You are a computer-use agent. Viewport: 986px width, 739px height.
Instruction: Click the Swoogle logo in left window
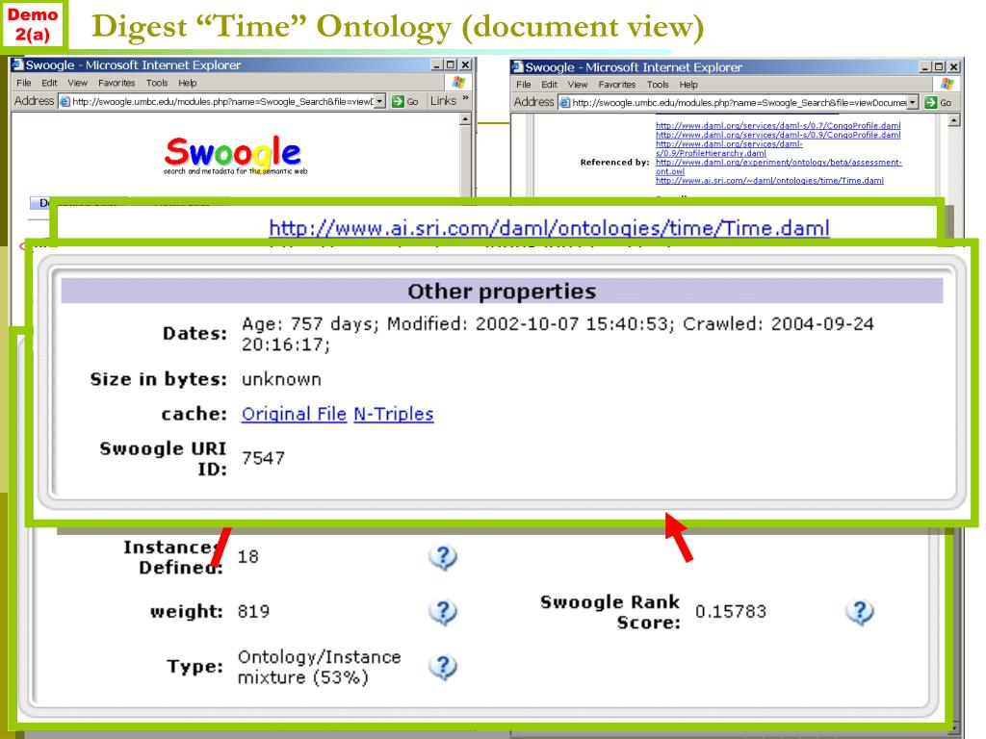(235, 155)
